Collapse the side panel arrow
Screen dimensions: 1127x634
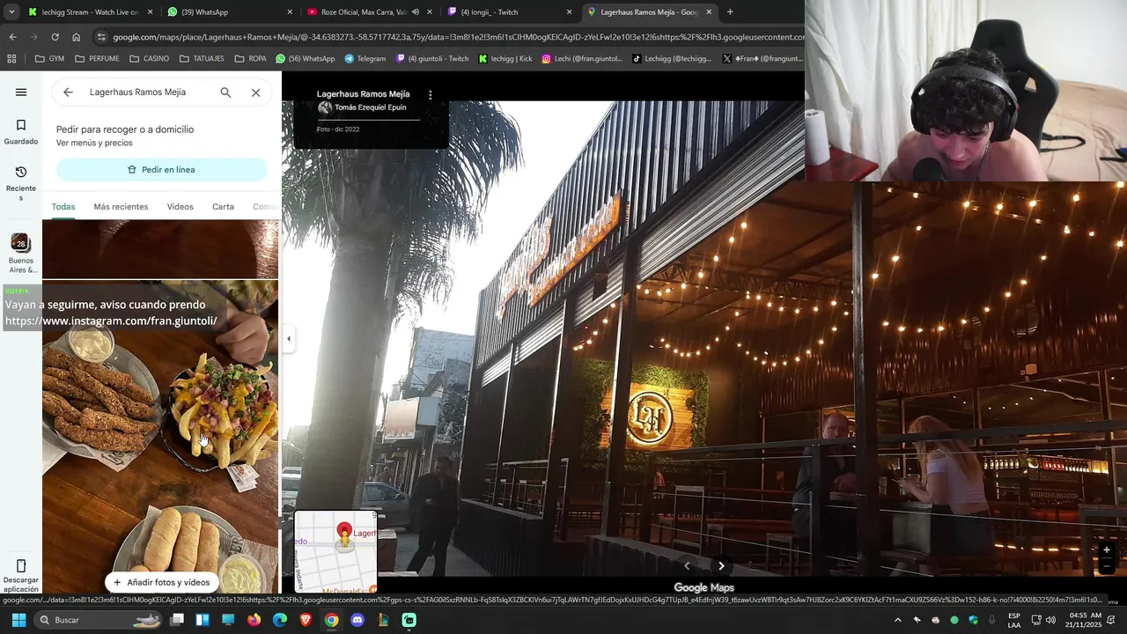click(288, 338)
